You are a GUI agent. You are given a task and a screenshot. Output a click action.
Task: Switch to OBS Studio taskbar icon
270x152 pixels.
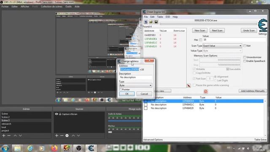pos(79,148)
